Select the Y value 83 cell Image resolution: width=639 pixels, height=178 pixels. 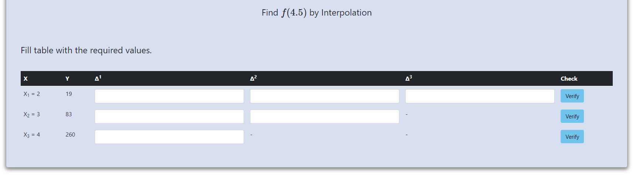pyautogui.click(x=69, y=114)
